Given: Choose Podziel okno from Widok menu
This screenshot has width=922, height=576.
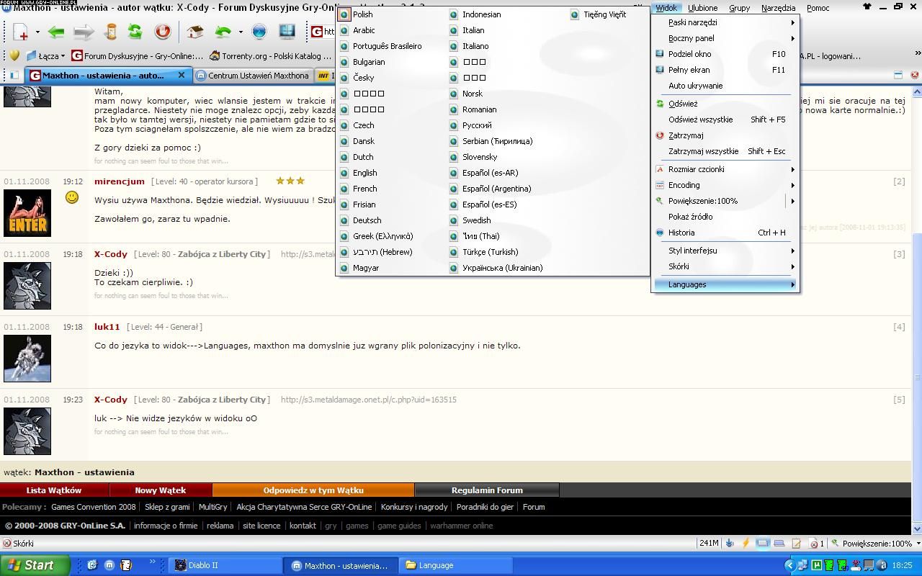Looking at the screenshot, I should point(725,54).
